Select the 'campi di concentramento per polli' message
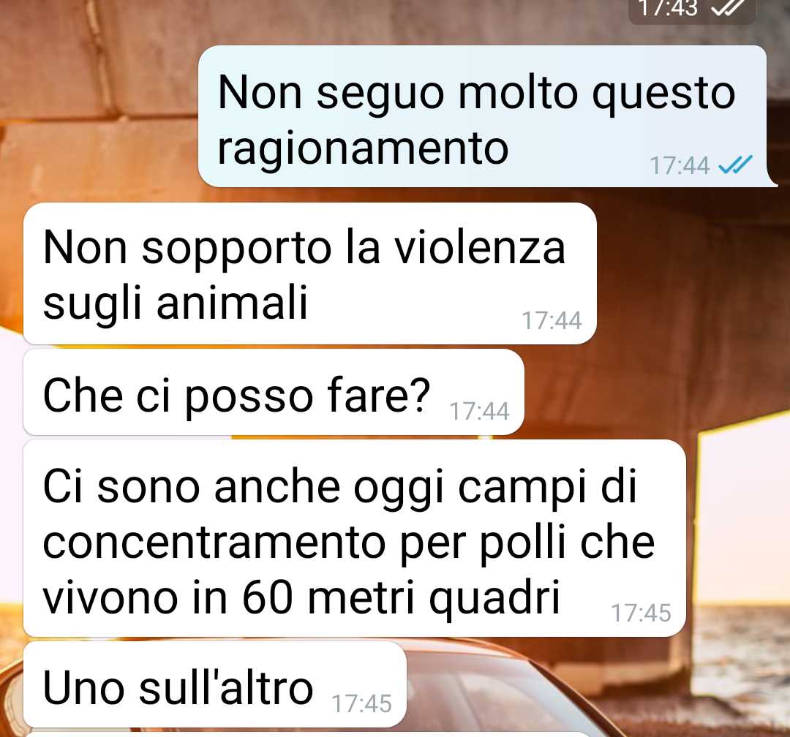The image size is (790, 737). pyautogui.click(x=355, y=538)
